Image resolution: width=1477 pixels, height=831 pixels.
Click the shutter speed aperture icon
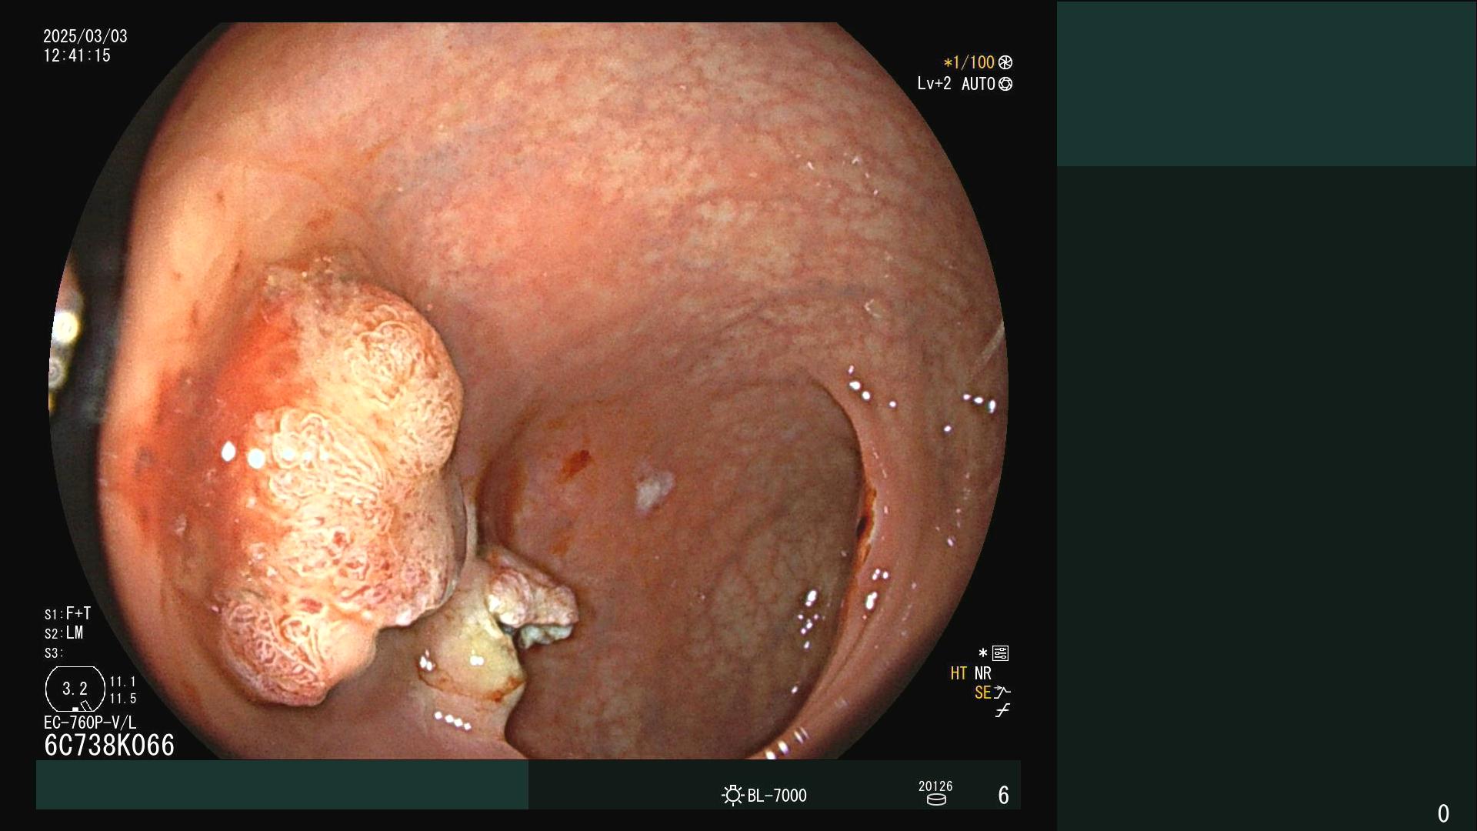pos(1005,62)
